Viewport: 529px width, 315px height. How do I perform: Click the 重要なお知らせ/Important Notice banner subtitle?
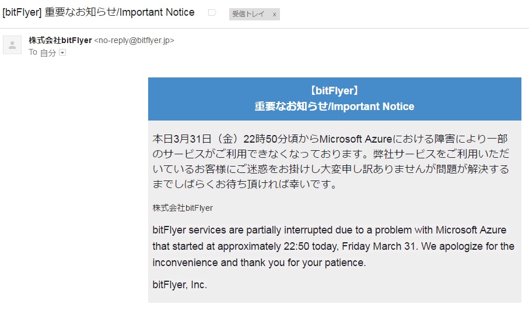(334, 107)
